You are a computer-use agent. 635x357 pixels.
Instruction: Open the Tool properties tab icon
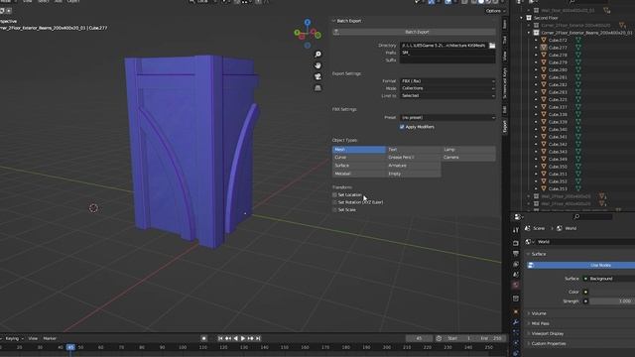tap(516, 230)
